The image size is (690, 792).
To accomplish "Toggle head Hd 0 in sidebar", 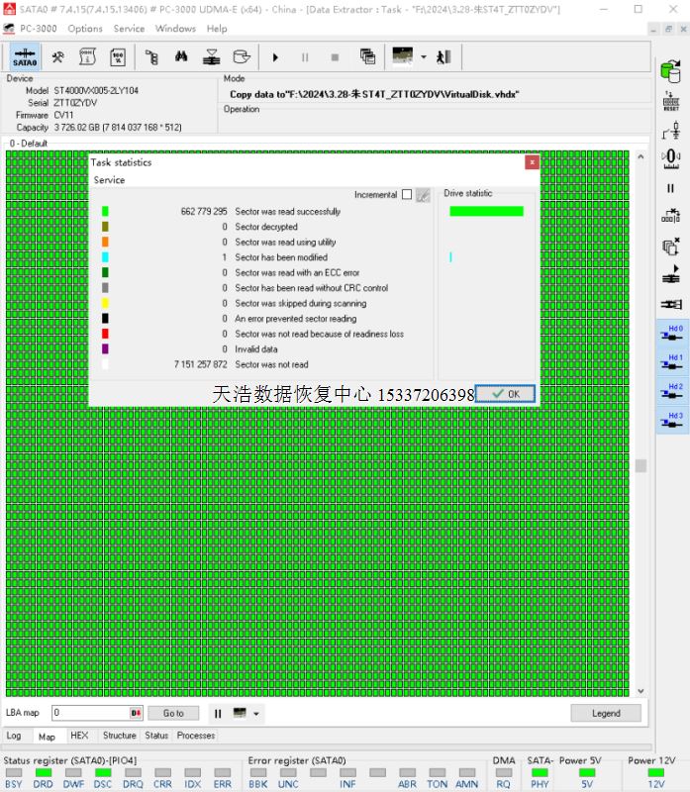I will (672, 335).
